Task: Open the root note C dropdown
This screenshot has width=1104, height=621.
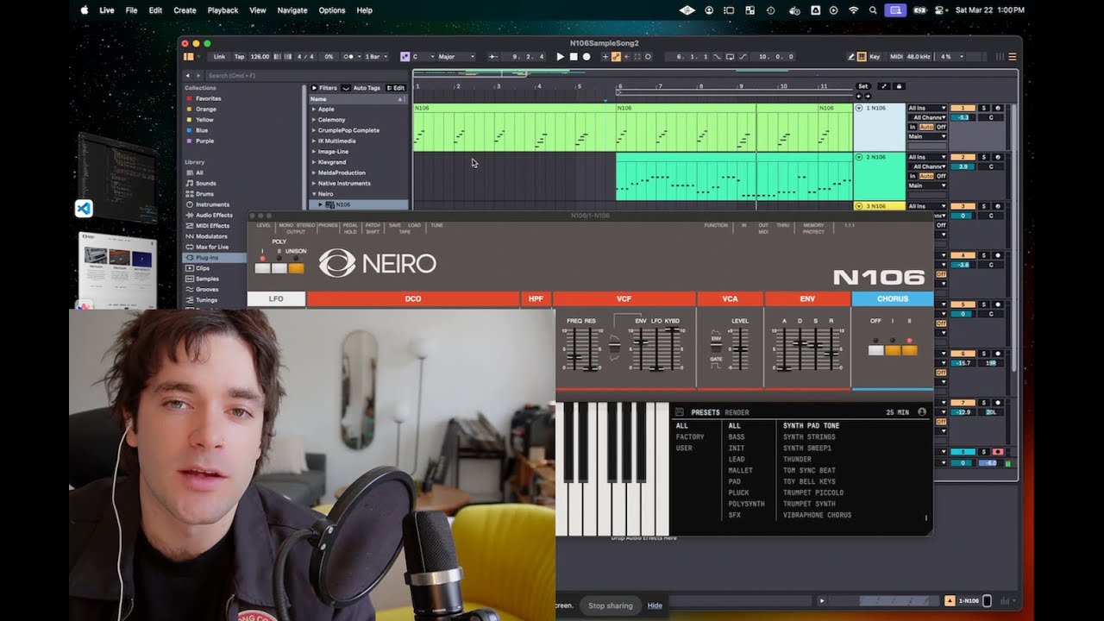Action: click(x=423, y=57)
